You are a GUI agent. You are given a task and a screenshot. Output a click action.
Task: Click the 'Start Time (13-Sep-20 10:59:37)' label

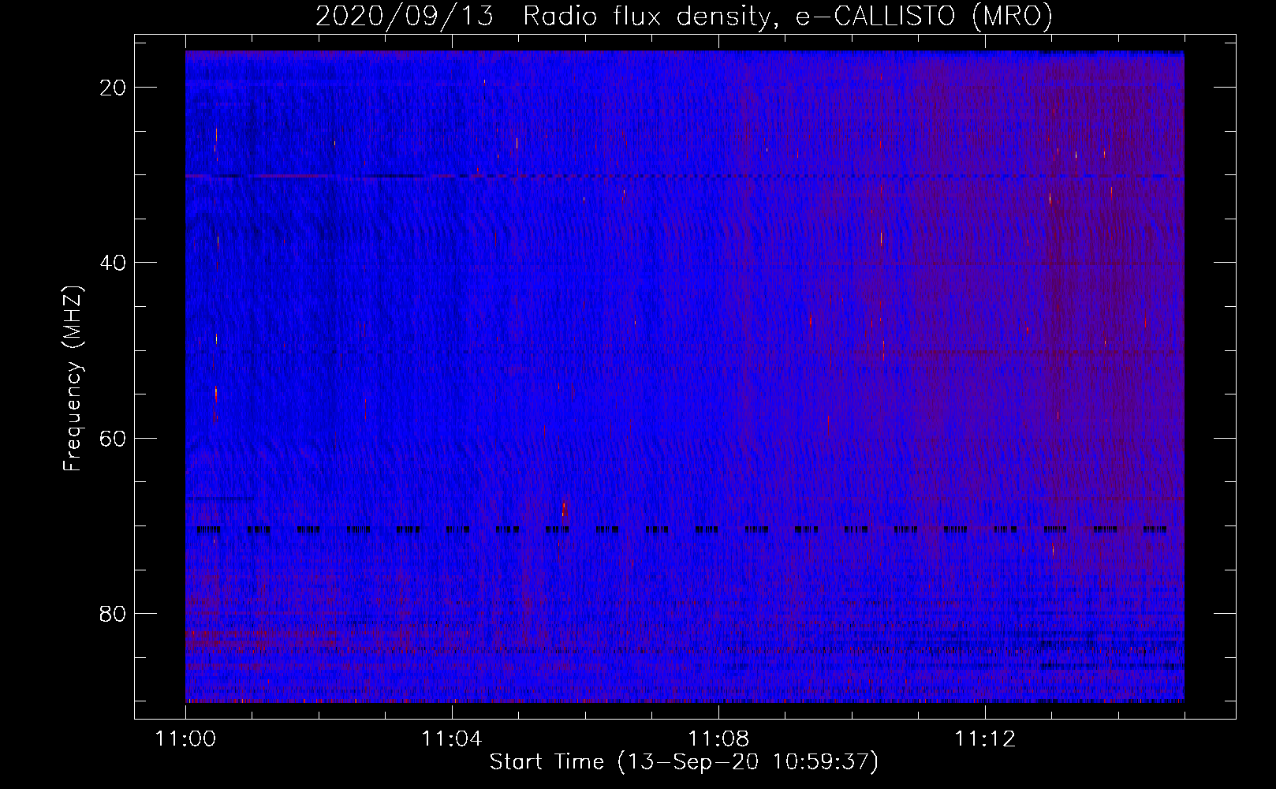684,762
